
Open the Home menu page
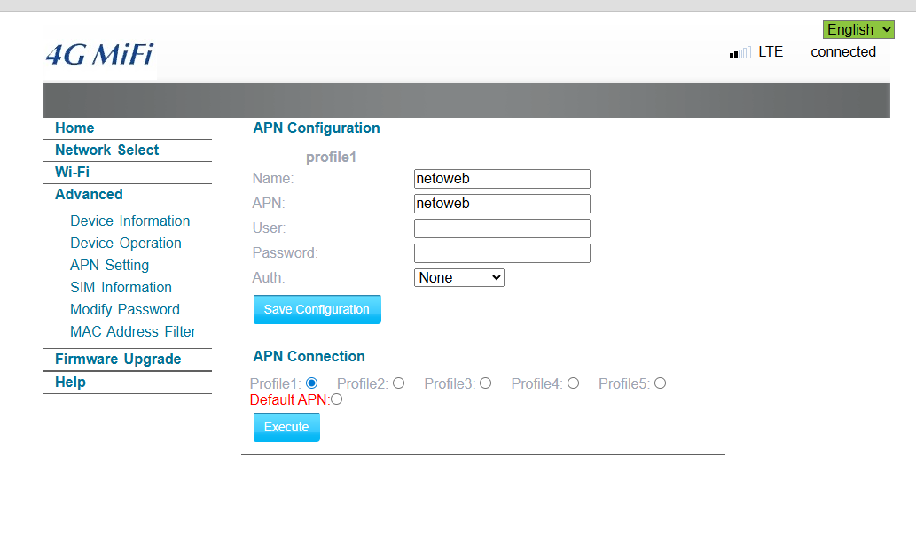coord(74,128)
